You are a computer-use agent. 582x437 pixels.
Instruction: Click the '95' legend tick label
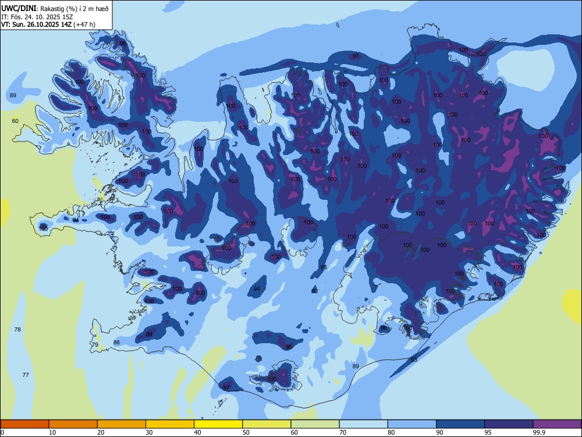point(488,432)
